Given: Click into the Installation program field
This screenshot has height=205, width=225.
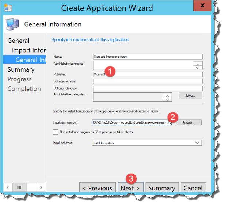Looking at the screenshot, I should [x=132, y=122].
